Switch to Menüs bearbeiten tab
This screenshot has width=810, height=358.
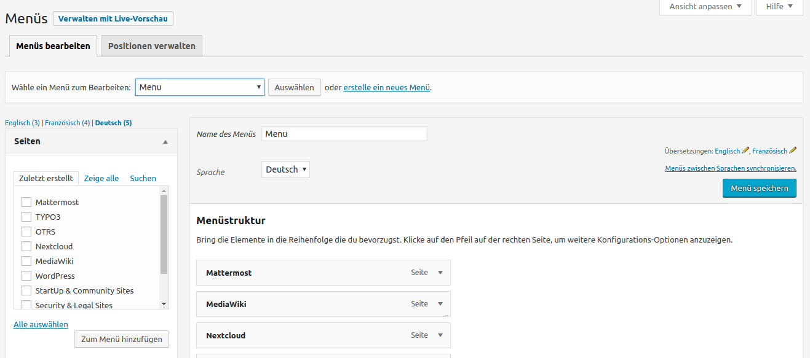(53, 46)
